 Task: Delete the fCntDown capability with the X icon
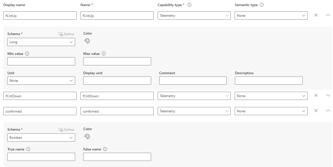[x=316, y=95]
